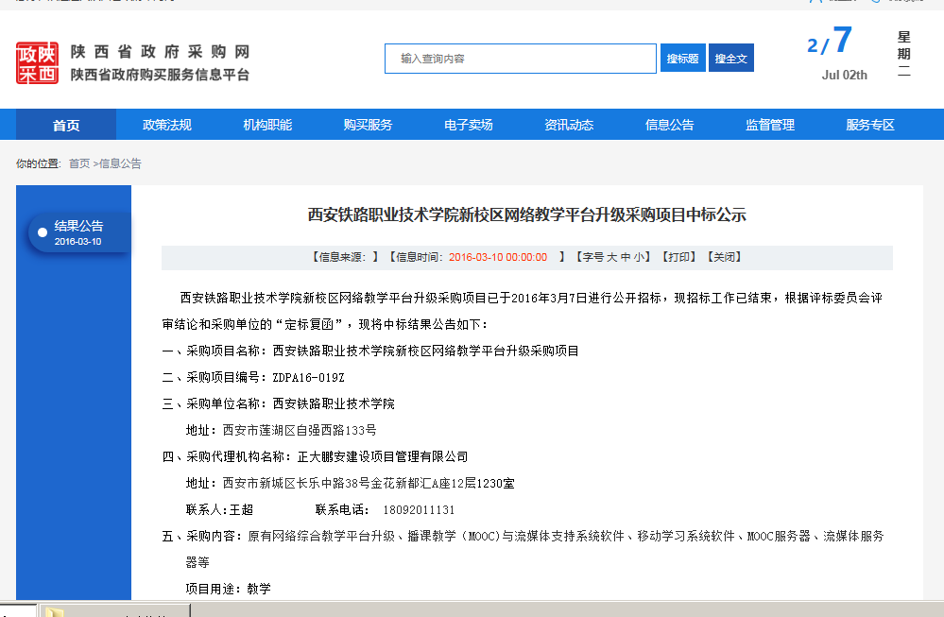Screen dimensions: 944x617
Task: Click the 打印 print link
Action: 680,257
